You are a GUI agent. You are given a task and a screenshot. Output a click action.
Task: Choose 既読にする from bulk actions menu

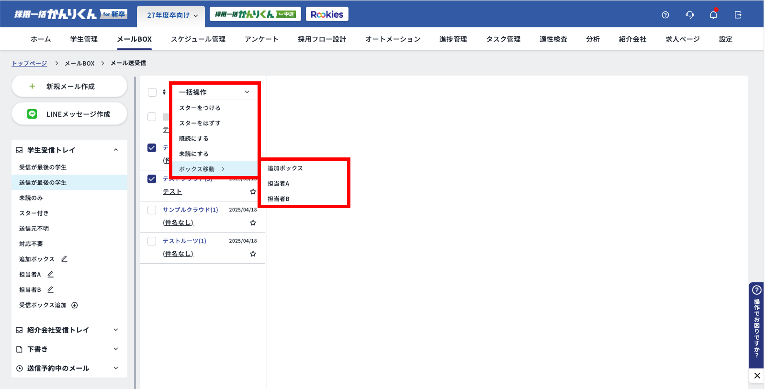194,138
